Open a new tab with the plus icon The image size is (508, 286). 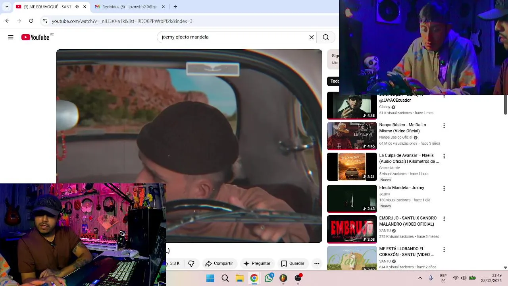175,7
